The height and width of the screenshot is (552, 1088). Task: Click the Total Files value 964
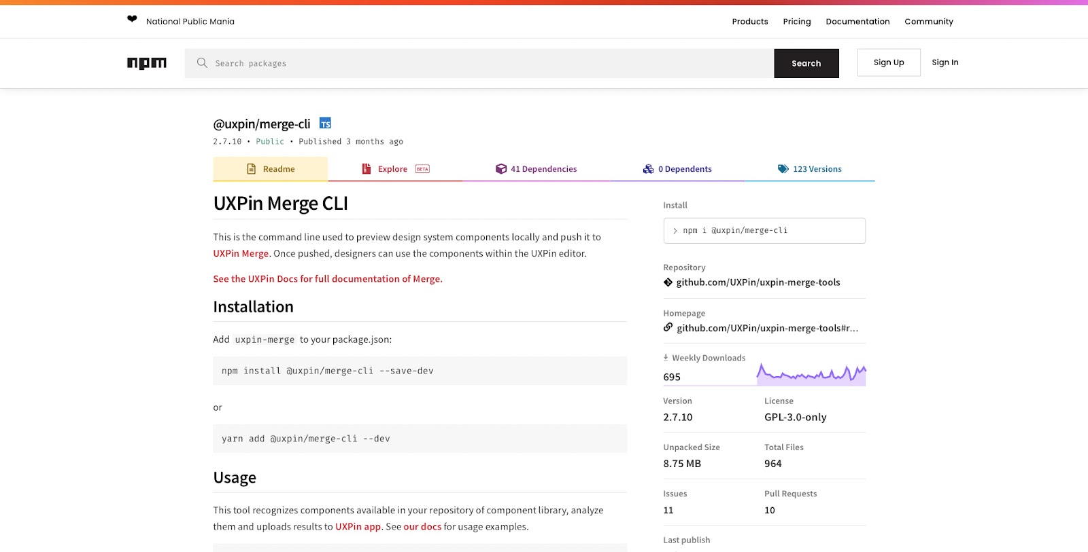coord(773,464)
